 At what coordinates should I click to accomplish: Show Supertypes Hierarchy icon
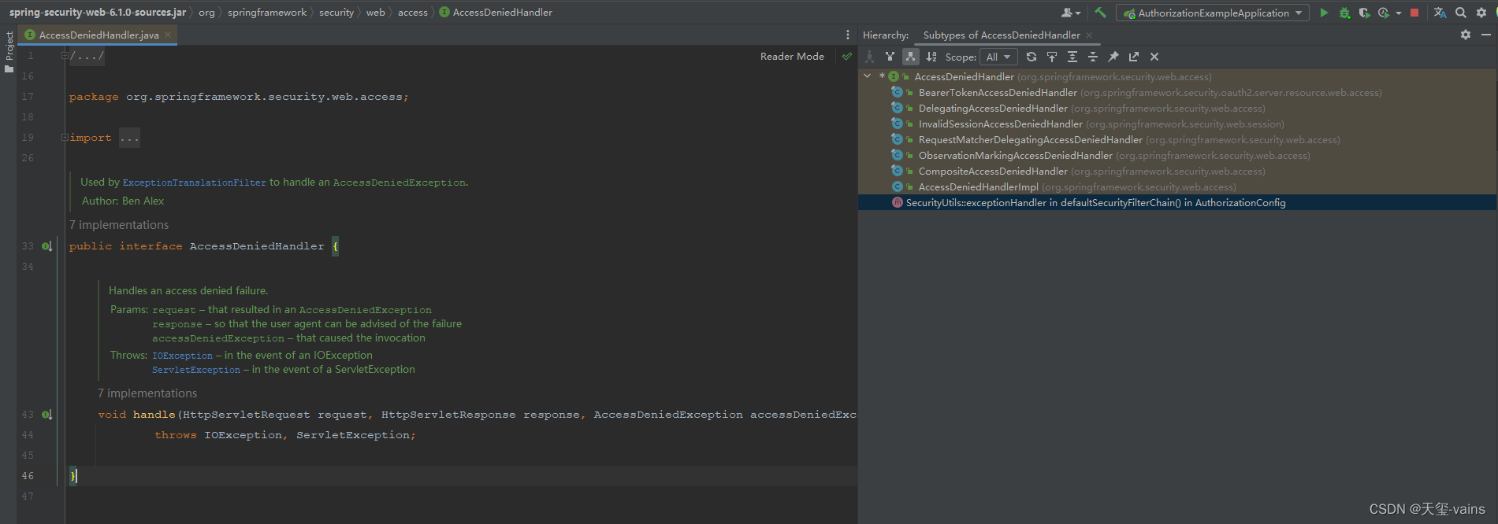[x=890, y=57]
